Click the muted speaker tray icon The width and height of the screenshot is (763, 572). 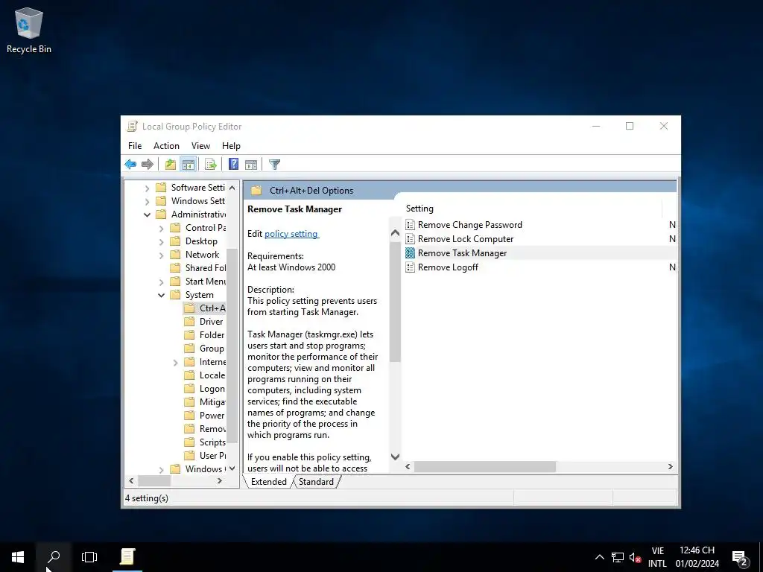(635, 557)
